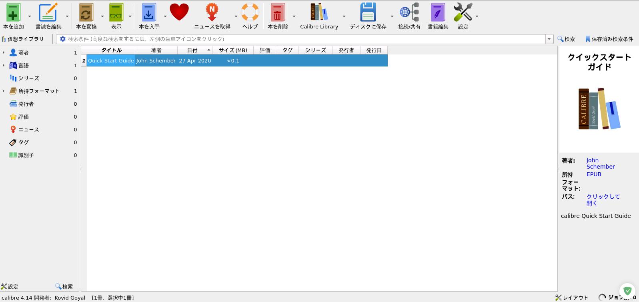Viewport: 639px width, 302px height.
Task: Click the green shield icon at bottom right
Action: pos(627,291)
